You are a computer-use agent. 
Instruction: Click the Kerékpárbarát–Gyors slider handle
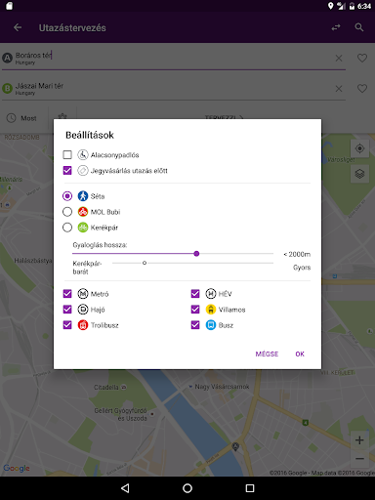pyautogui.click(x=145, y=263)
